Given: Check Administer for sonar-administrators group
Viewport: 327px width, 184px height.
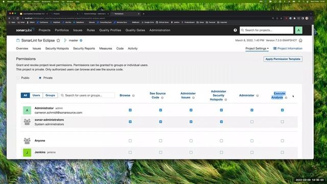Looking at the screenshot, I should point(252,122).
